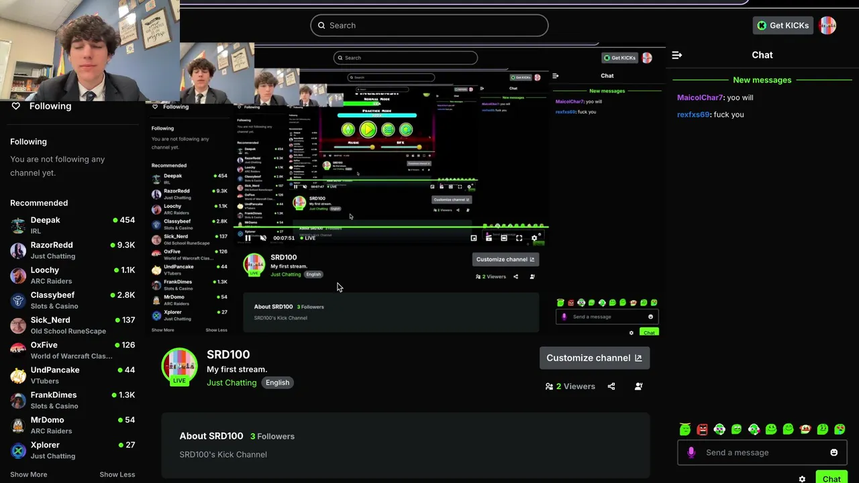This screenshot has width=859, height=483.
Task: Insert the green halo angel emote
Action: (685, 429)
